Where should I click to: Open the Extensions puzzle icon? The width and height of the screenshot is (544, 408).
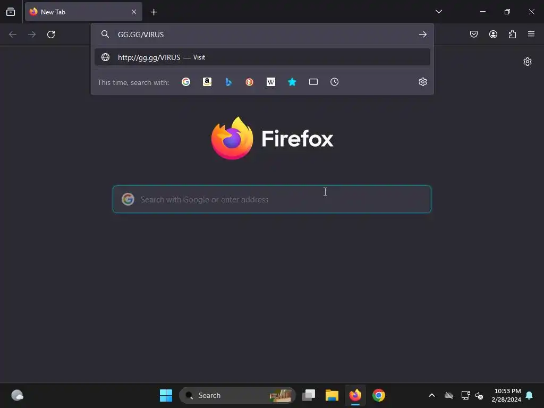pyautogui.click(x=512, y=34)
